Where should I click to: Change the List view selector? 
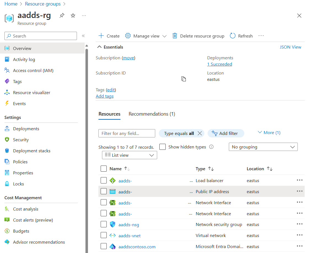[129, 155]
